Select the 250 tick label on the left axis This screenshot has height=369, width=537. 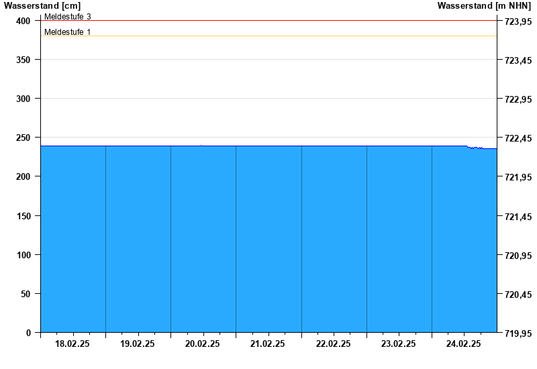23,138
